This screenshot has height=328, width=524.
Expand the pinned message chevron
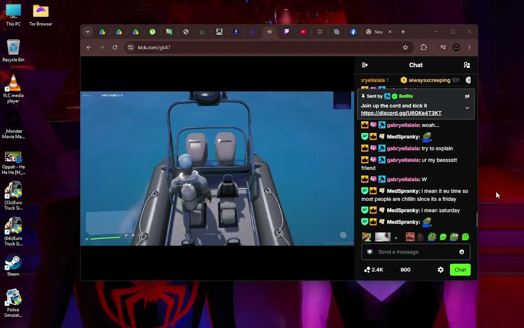click(x=467, y=108)
